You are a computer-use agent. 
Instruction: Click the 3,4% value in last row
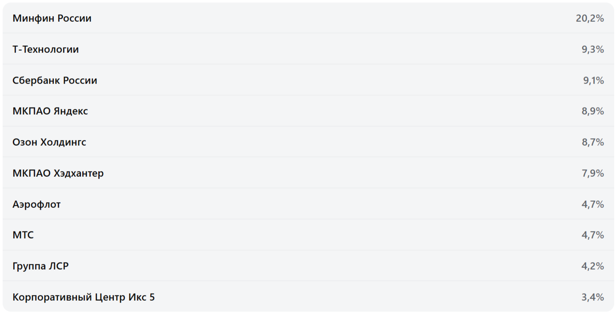(x=593, y=297)
